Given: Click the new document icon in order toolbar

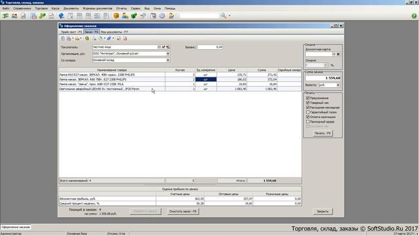Looking at the screenshot, I should (63, 39).
